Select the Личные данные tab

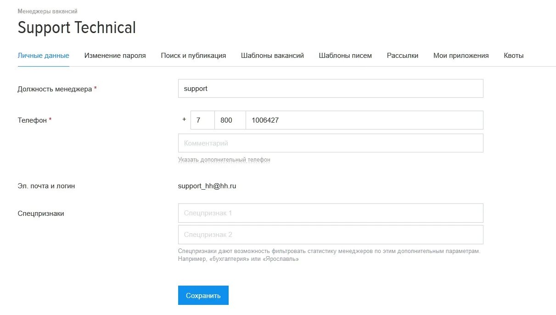pos(43,56)
